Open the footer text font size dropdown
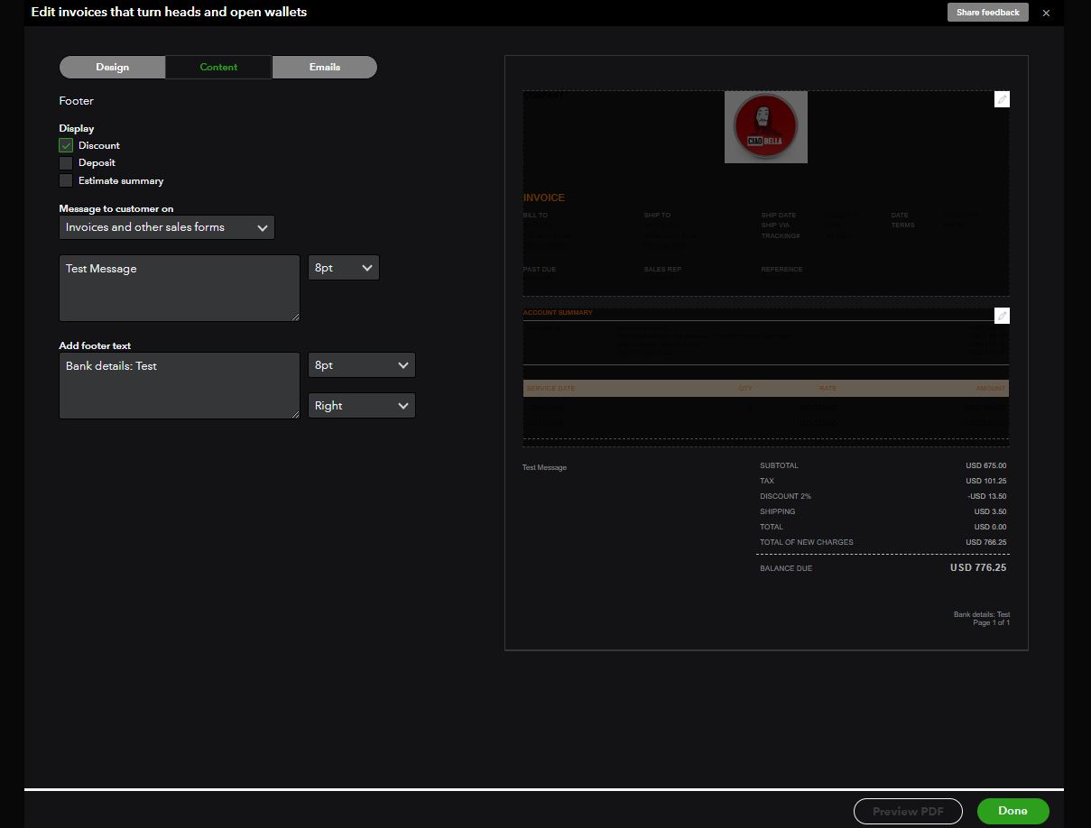Image resolution: width=1091 pixels, height=828 pixels. click(x=361, y=365)
